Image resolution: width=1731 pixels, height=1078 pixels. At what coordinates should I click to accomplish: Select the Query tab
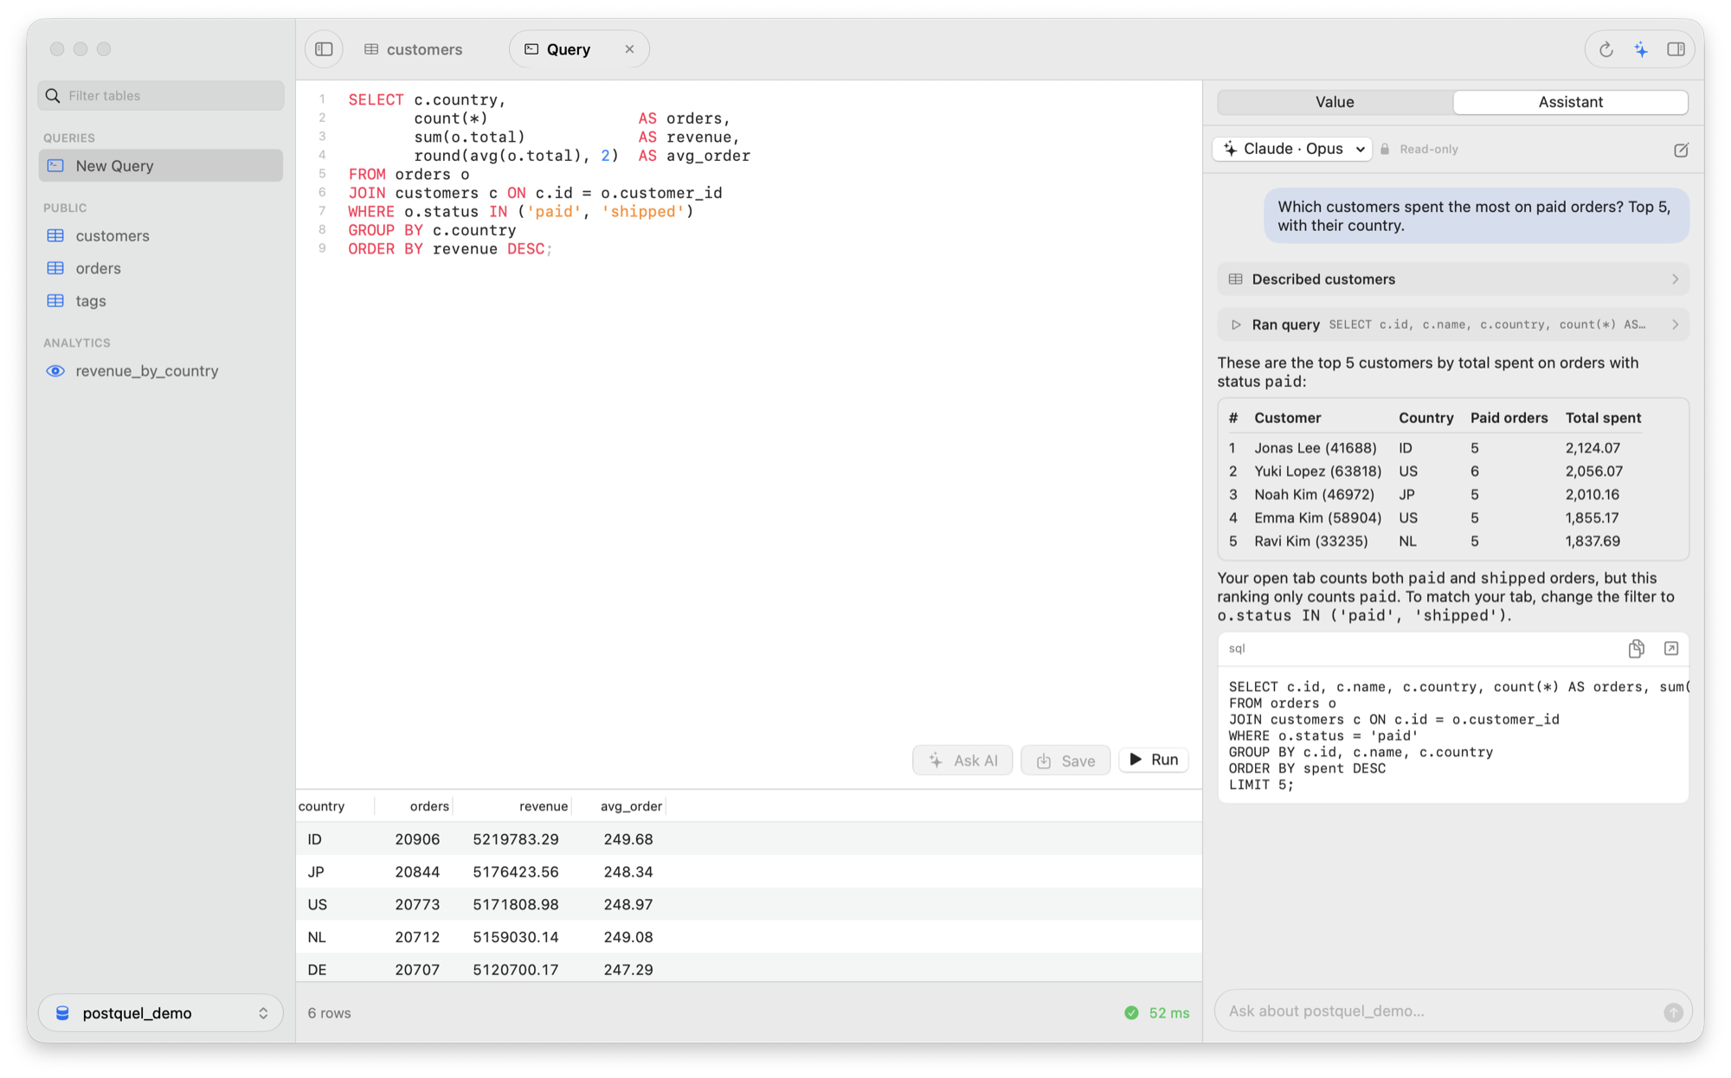(569, 49)
